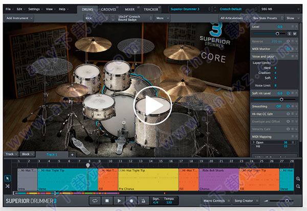Open the Show dropdown

[293, 18]
